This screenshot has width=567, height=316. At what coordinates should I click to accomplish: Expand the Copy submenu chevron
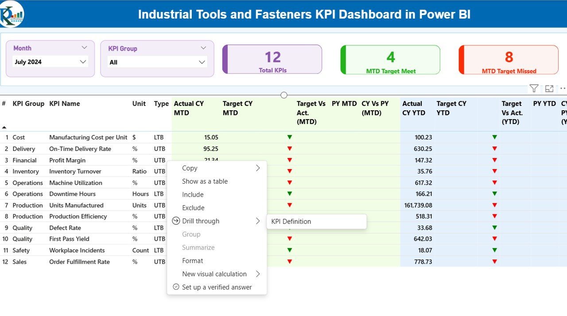tap(258, 168)
